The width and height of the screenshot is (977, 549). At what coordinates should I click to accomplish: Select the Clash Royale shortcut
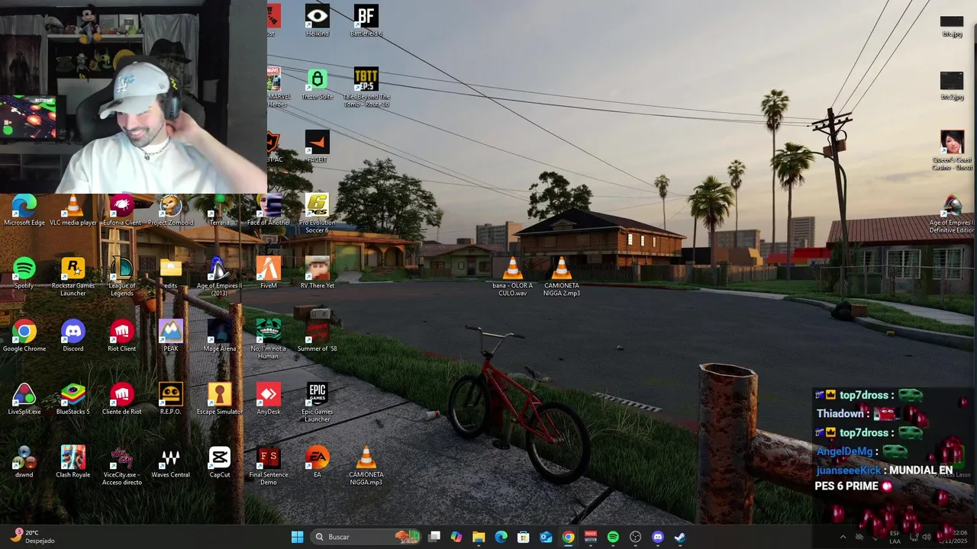point(73,461)
